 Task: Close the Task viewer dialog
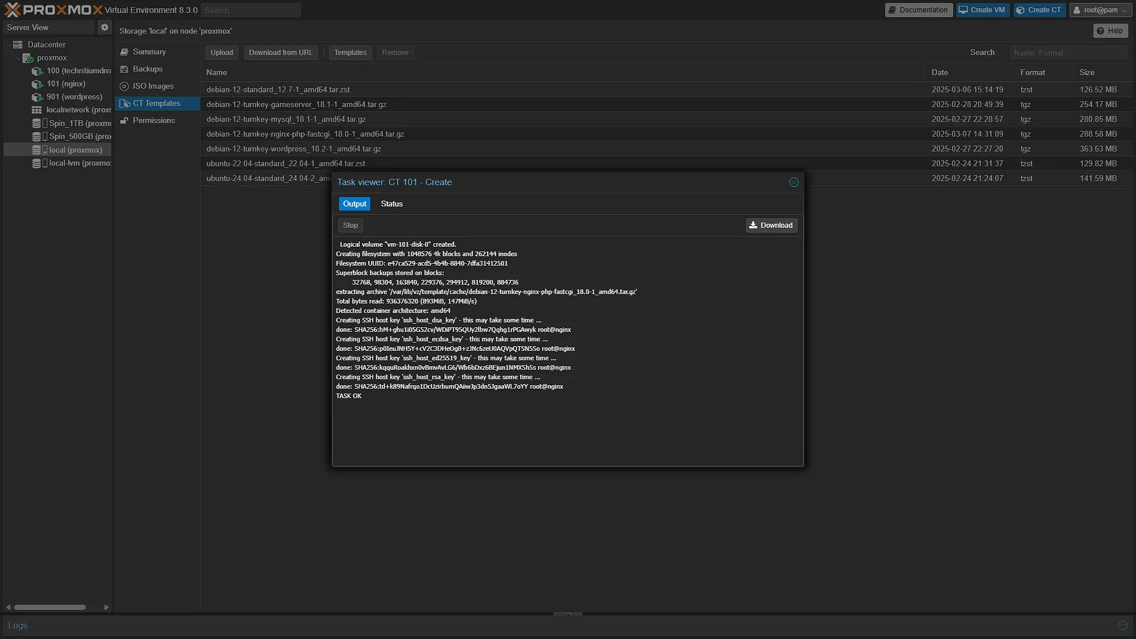[x=794, y=182]
